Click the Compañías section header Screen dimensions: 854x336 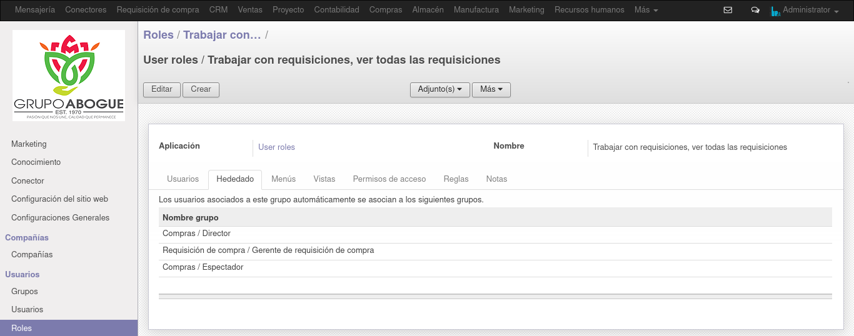[27, 238]
